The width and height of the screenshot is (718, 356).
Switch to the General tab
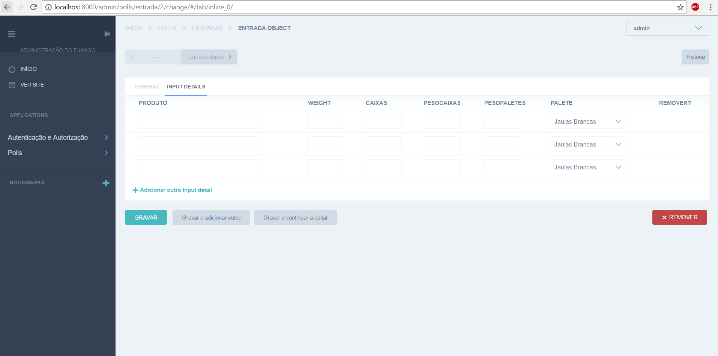coord(147,87)
